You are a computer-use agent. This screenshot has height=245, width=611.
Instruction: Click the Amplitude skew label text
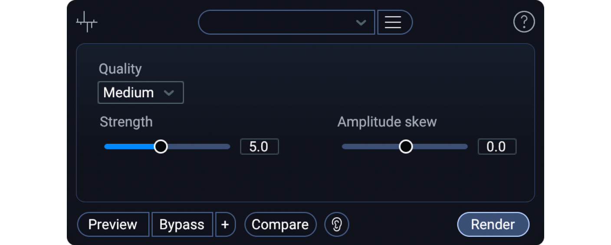pyautogui.click(x=387, y=122)
